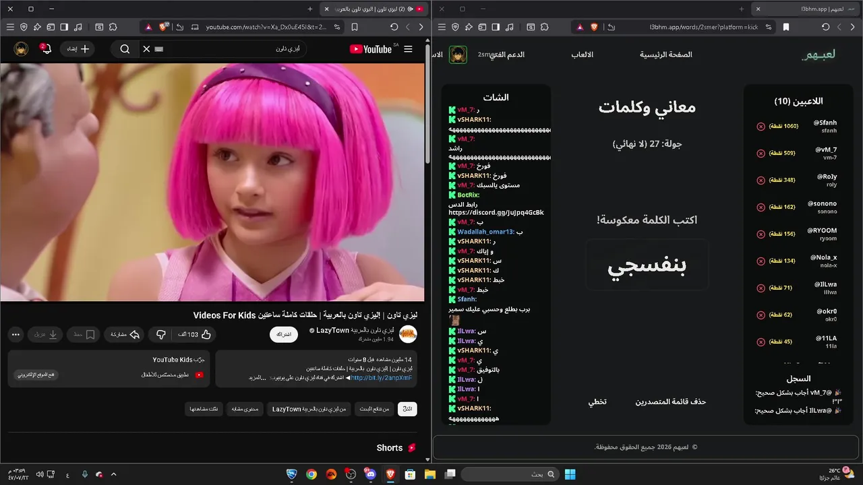Click YouTube search magnifier button
863x485 pixels.
point(125,49)
